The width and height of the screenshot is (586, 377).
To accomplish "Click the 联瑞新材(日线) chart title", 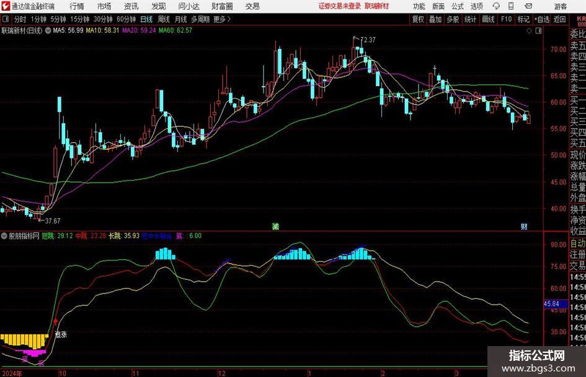I will [22, 30].
